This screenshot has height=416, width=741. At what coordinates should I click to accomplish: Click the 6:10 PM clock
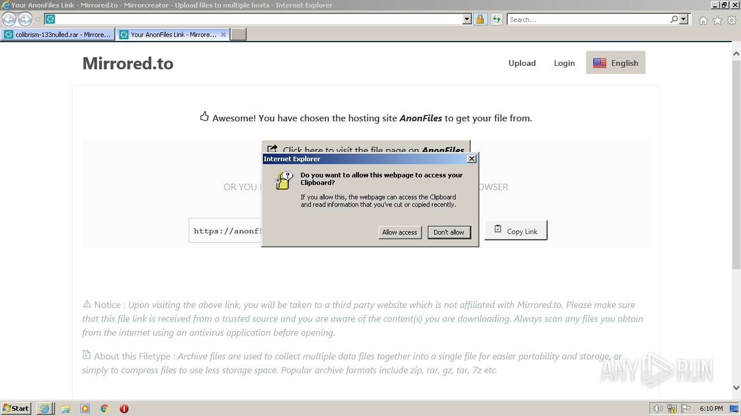[711, 408]
